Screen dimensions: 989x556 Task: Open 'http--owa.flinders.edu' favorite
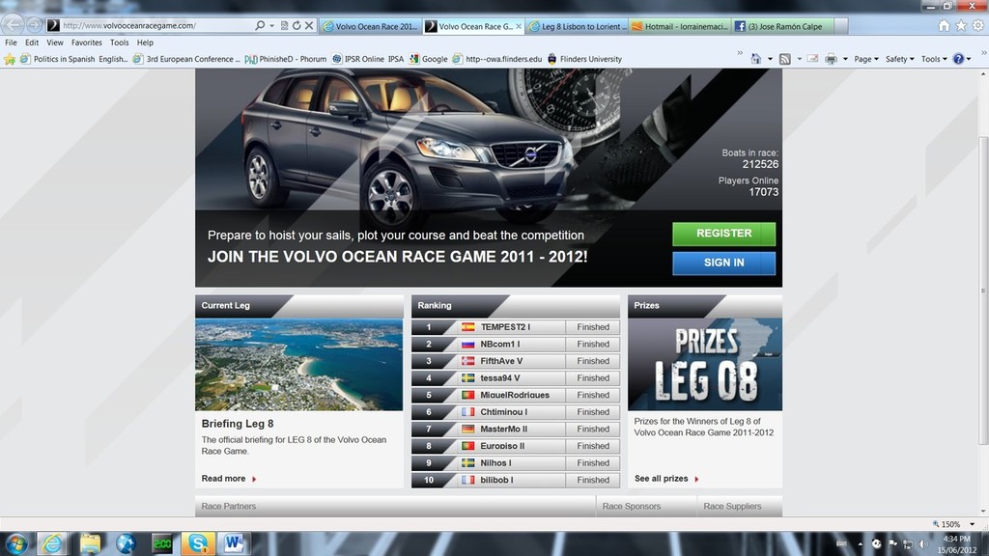pyautogui.click(x=497, y=59)
